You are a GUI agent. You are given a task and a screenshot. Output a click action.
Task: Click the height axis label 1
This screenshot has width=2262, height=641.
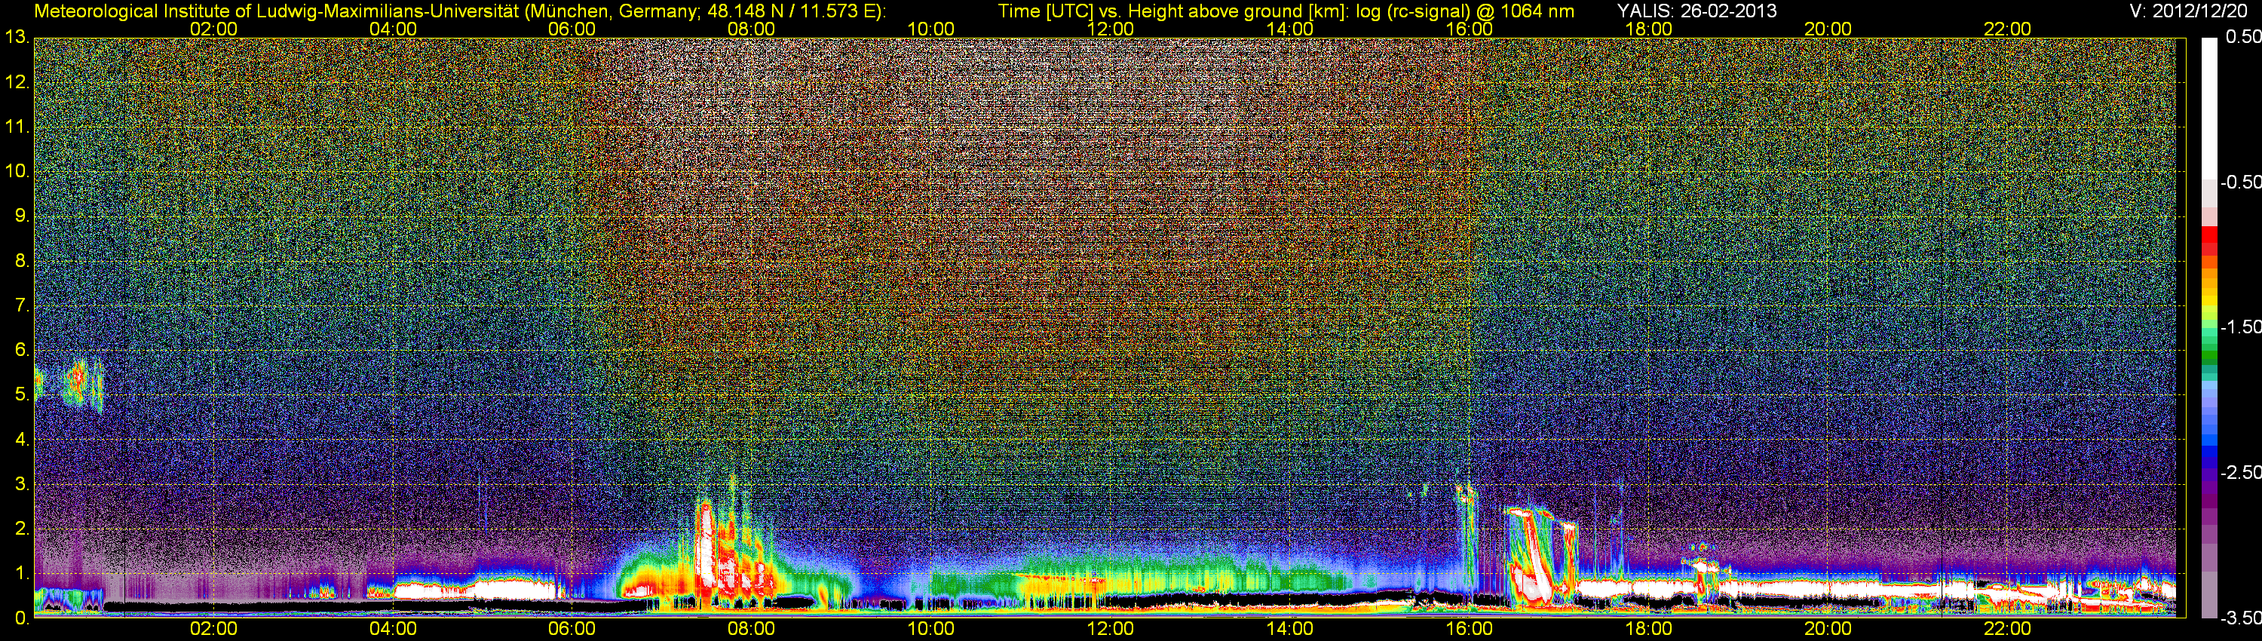pyautogui.click(x=21, y=573)
